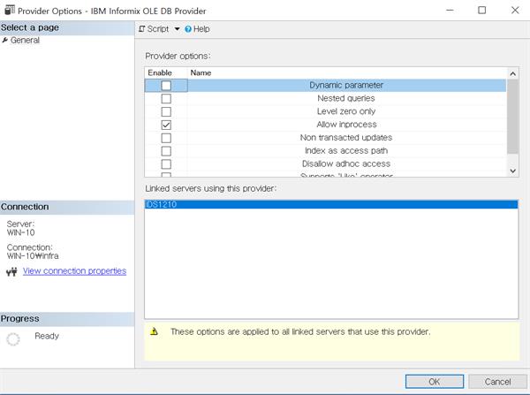Click the provider options scroll up arrow

(x=512, y=73)
